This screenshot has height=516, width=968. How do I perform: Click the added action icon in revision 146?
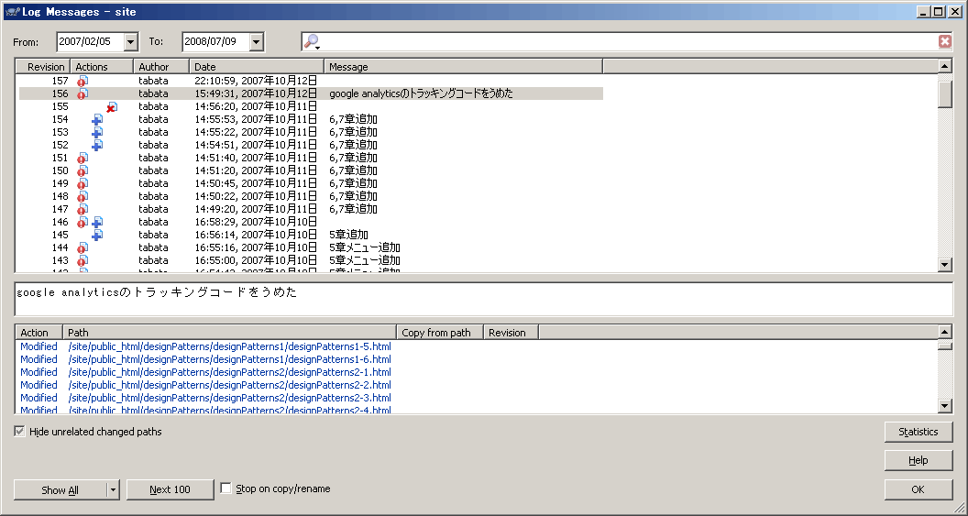(x=97, y=223)
